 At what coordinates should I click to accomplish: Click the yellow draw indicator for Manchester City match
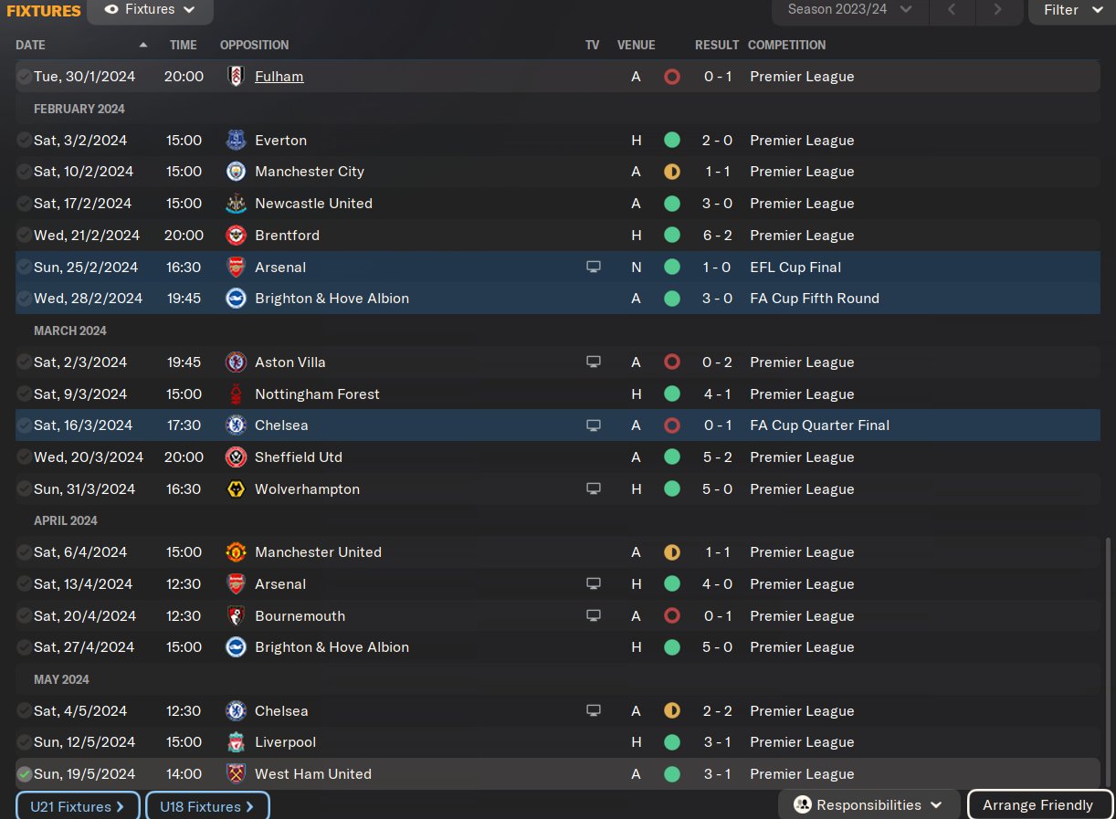pyautogui.click(x=672, y=172)
